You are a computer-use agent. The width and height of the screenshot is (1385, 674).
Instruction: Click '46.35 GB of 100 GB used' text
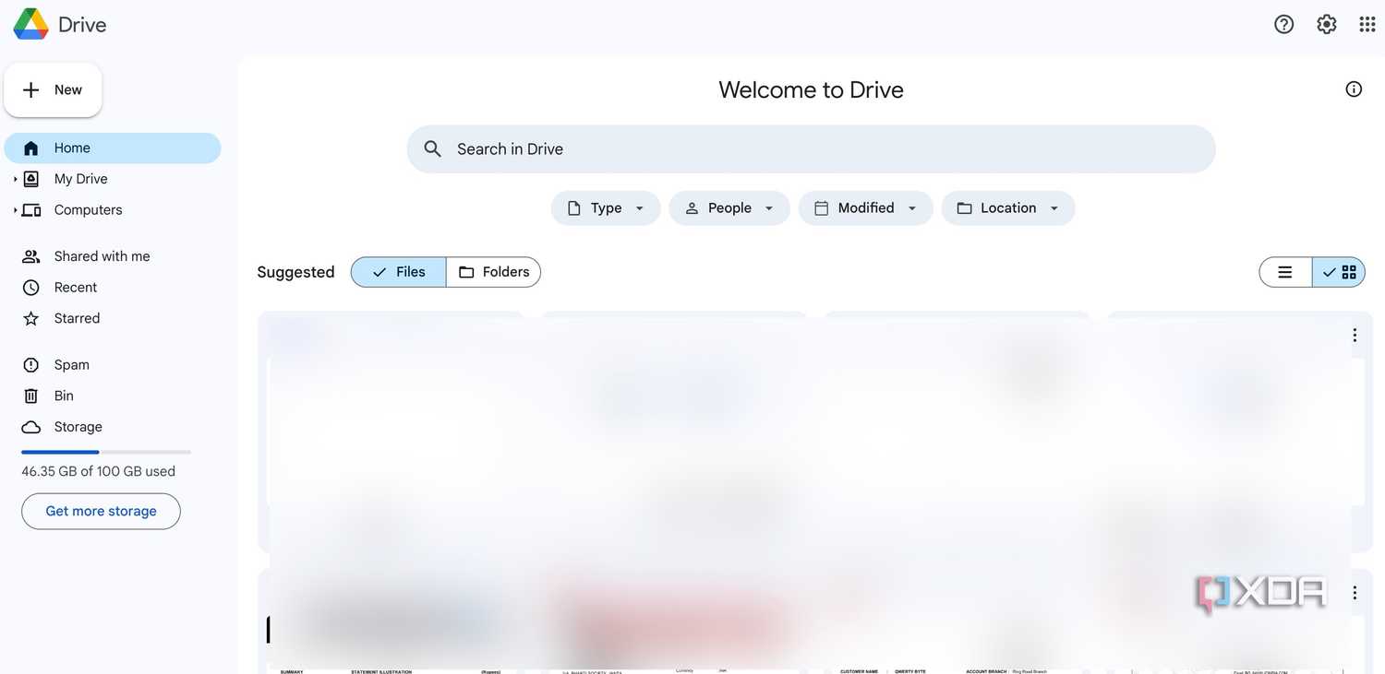(99, 471)
